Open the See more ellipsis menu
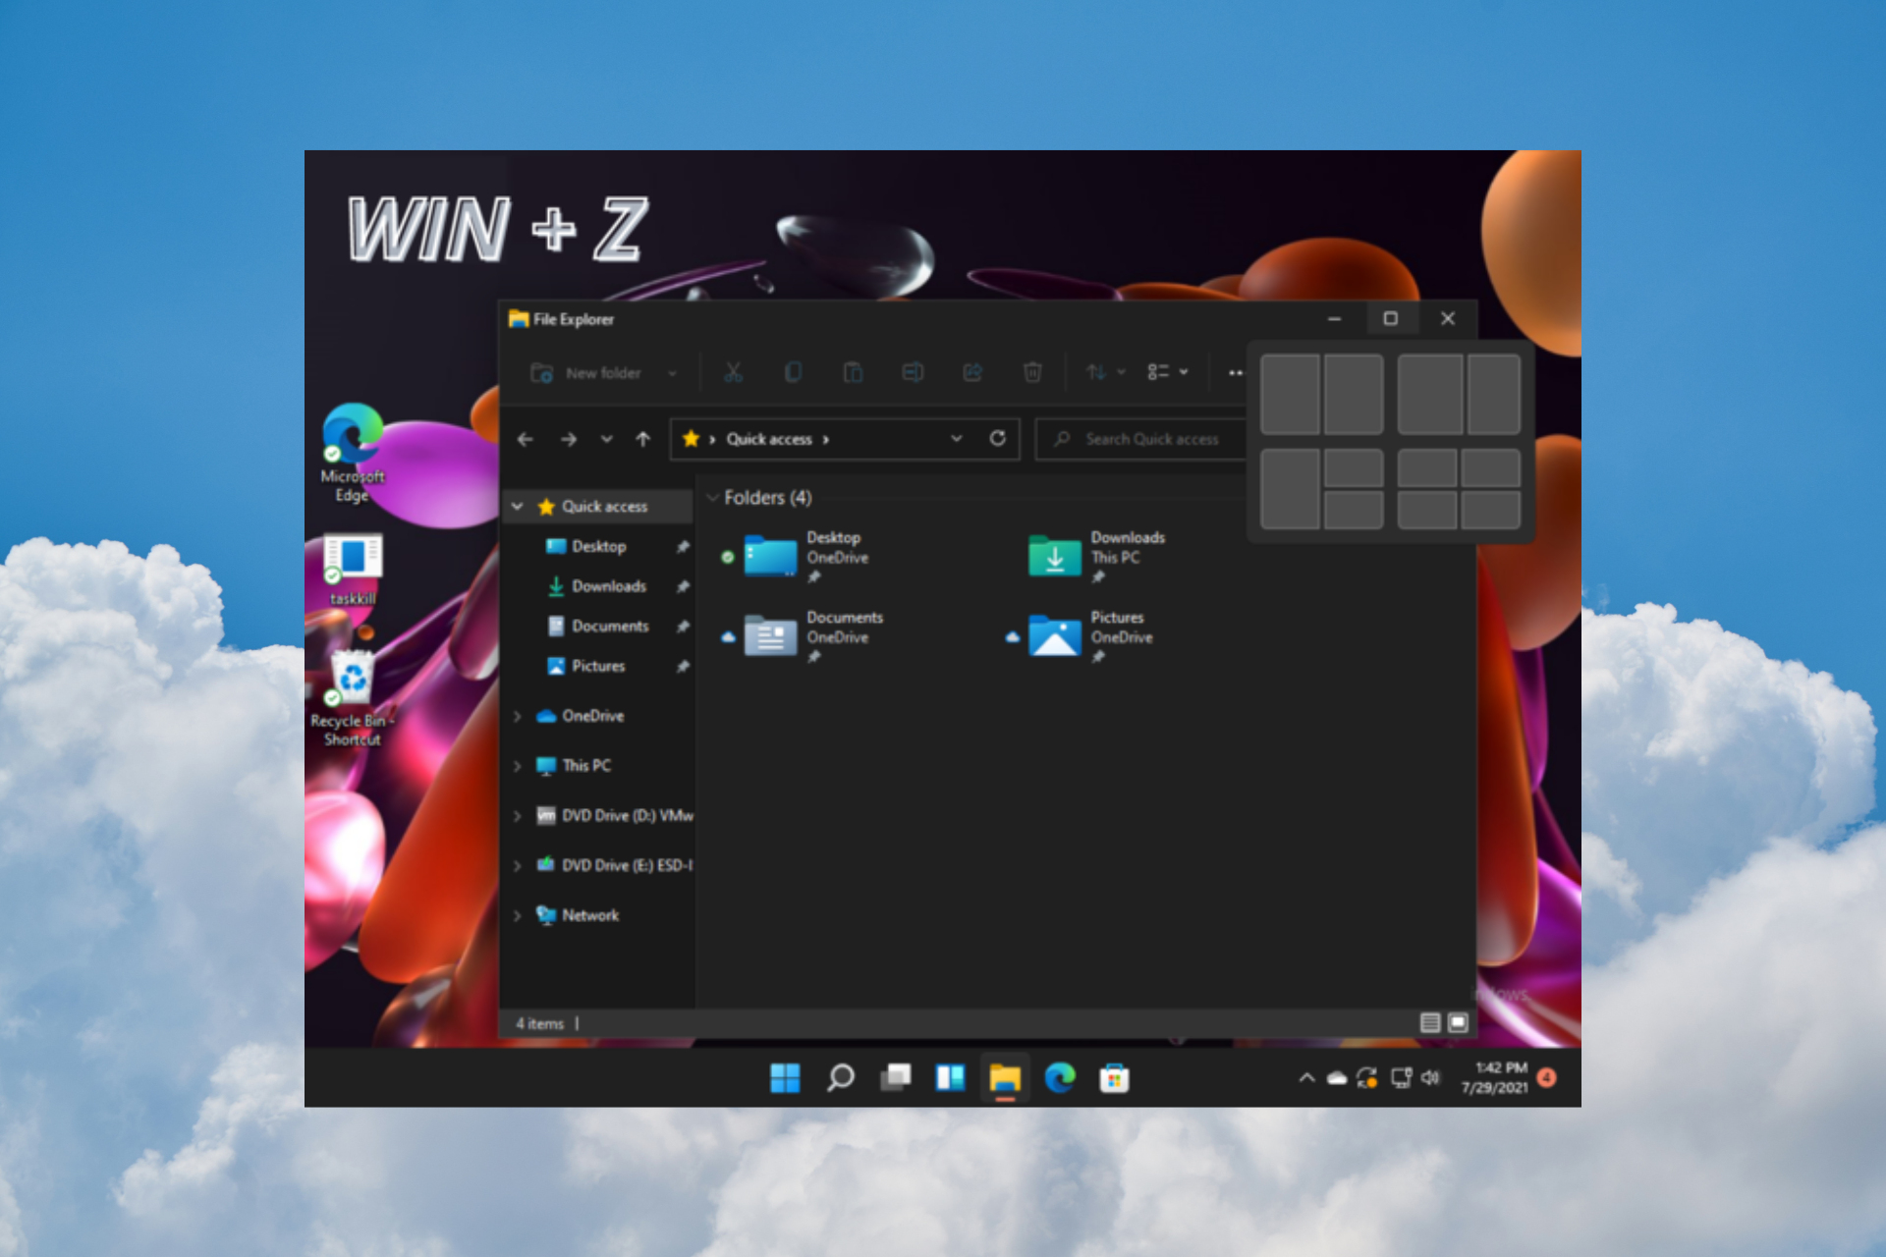This screenshot has height=1257, width=1886. coord(1236,372)
